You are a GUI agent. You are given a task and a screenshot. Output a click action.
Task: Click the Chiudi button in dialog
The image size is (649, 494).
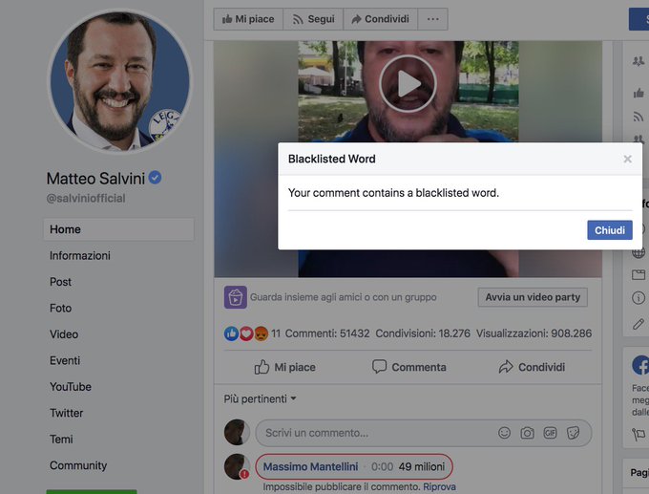[x=610, y=230]
